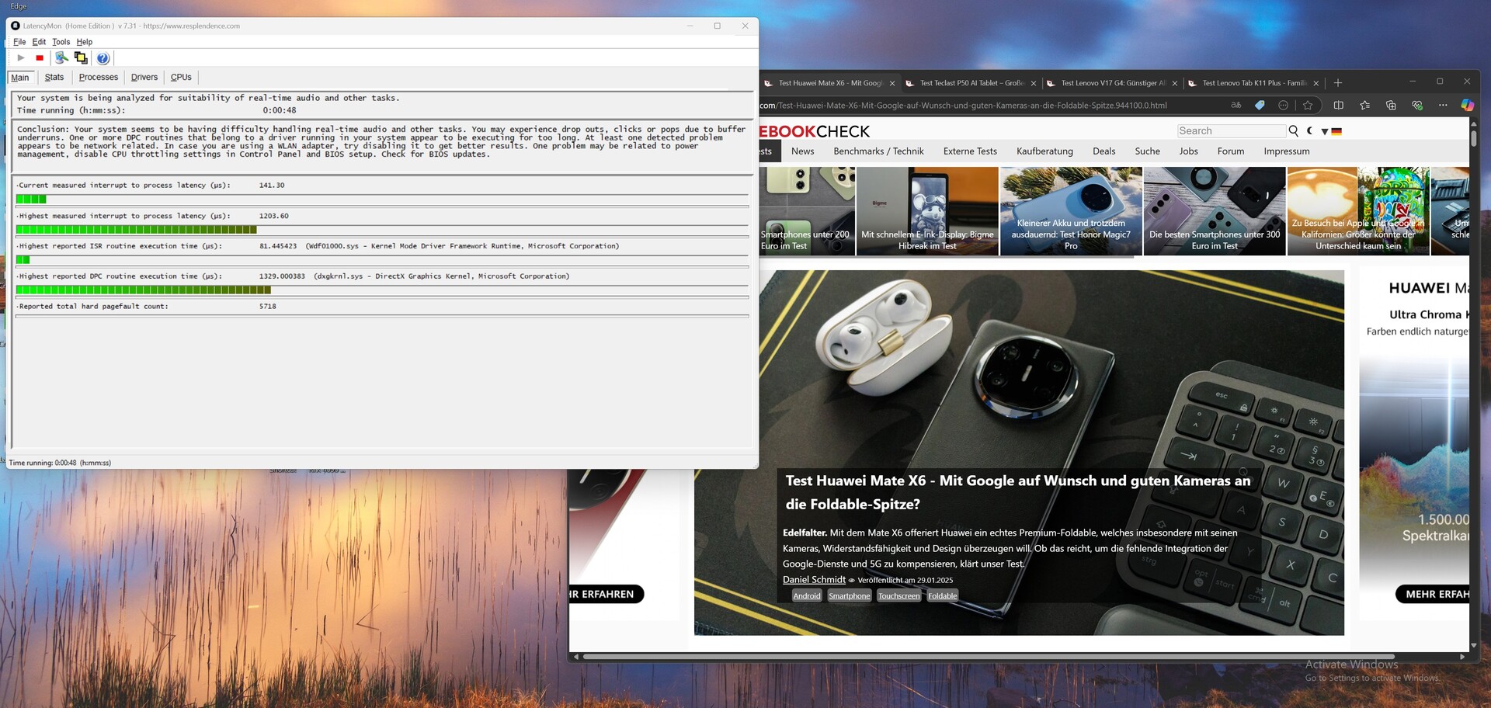Toggle Notebookcheck dark mode moon icon
This screenshot has width=1491, height=708.
1310,131
